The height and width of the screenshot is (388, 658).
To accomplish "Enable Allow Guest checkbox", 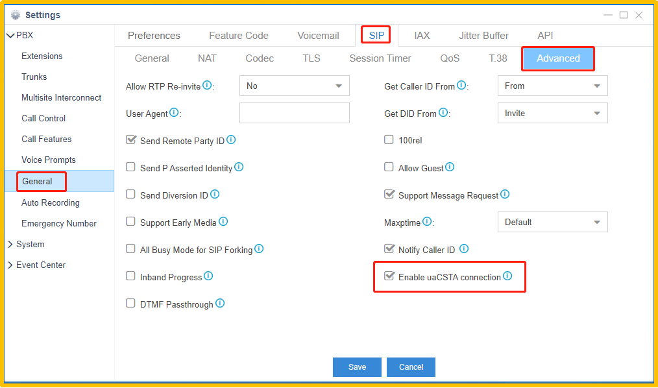I will pos(389,167).
